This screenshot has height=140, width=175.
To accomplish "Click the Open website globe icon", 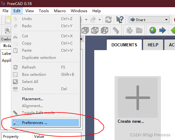I will [x=153, y=30].
